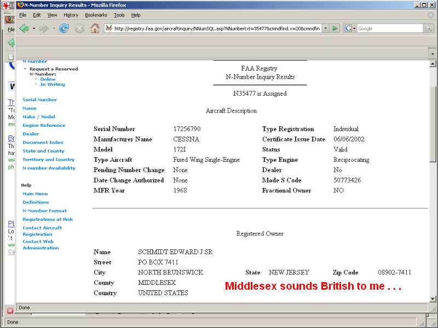Click owner name SCHMIDT EDWARD J SR
The height and width of the screenshot is (328, 438).
pos(175,252)
